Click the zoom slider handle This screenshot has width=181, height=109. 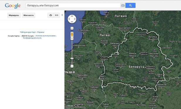click(x=72, y=58)
